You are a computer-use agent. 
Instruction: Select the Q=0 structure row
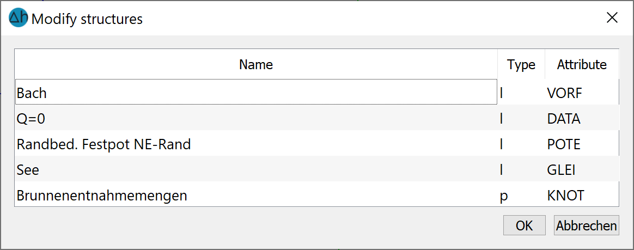[x=317, y=118]
